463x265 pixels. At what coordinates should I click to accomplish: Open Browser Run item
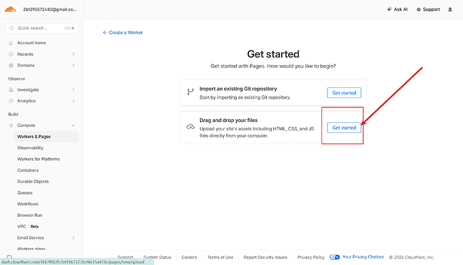coord(30,215)
